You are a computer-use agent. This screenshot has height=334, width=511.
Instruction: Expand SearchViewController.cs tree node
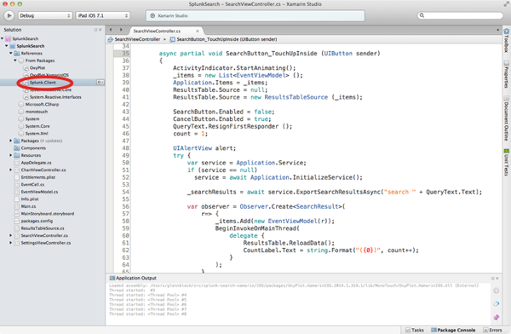[11, 235]
